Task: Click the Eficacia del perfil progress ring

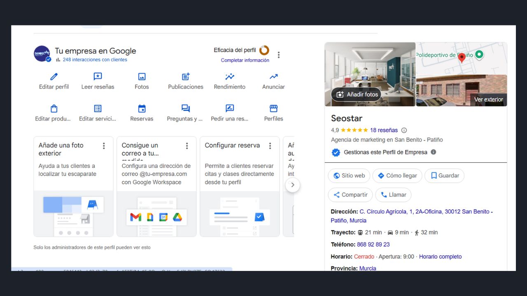Action: click(264, 50)
